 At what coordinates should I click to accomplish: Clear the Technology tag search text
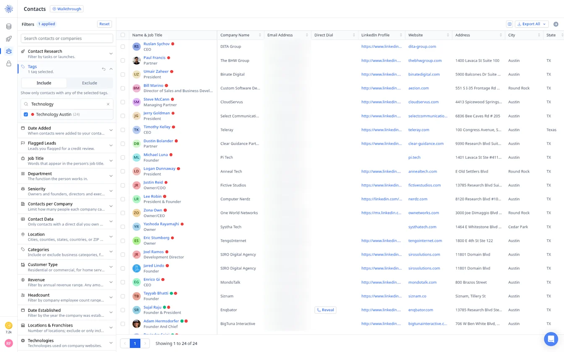click(x=108, y=104)
